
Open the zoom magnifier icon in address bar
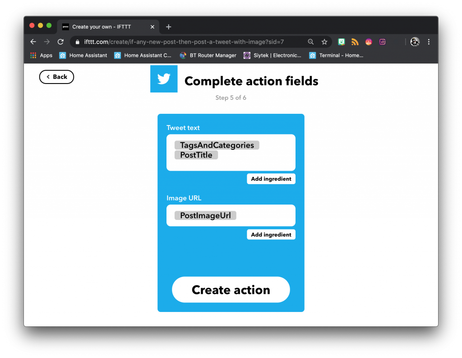pyautogui.click(x=310, y=42)
